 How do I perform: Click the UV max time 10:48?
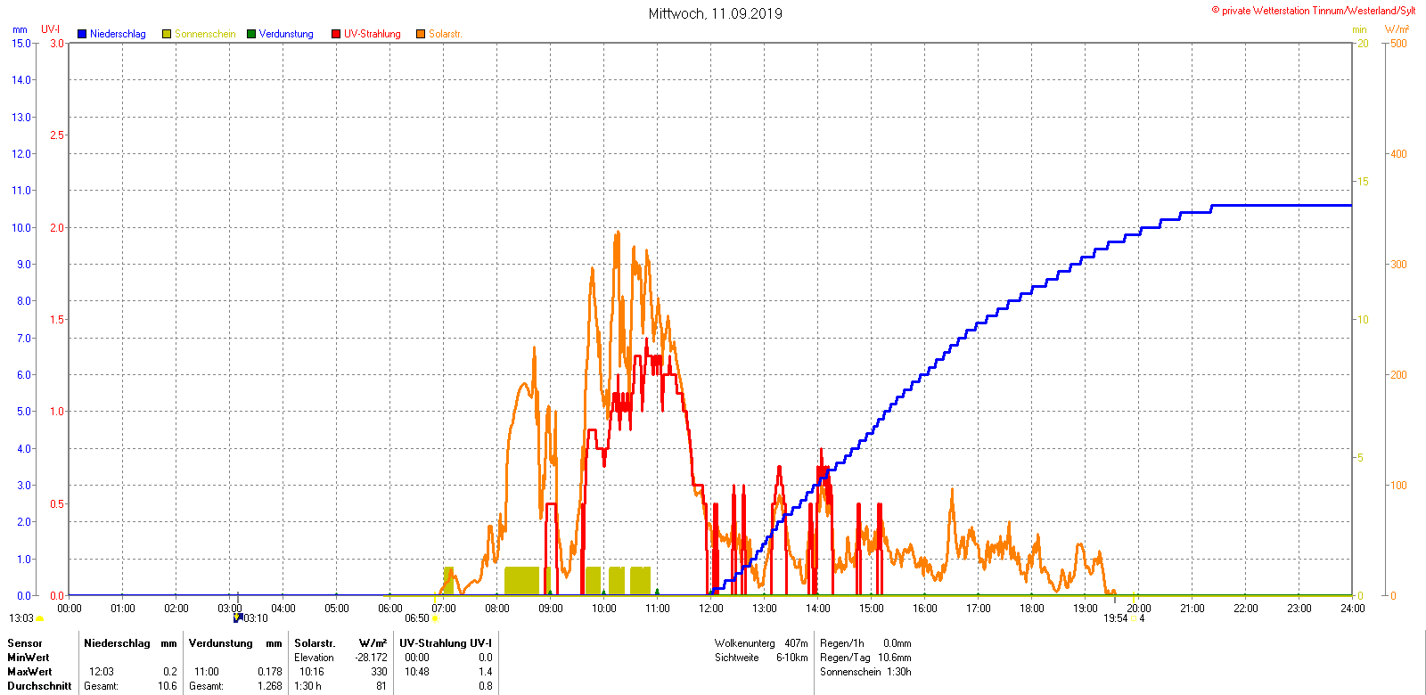[417, 672]
